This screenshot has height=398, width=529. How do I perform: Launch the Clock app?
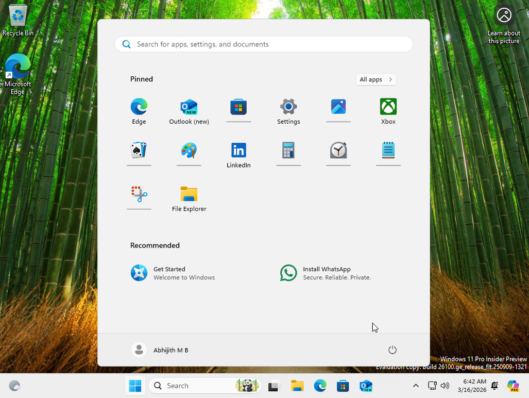pyautogui.click(x=338, y=151)
